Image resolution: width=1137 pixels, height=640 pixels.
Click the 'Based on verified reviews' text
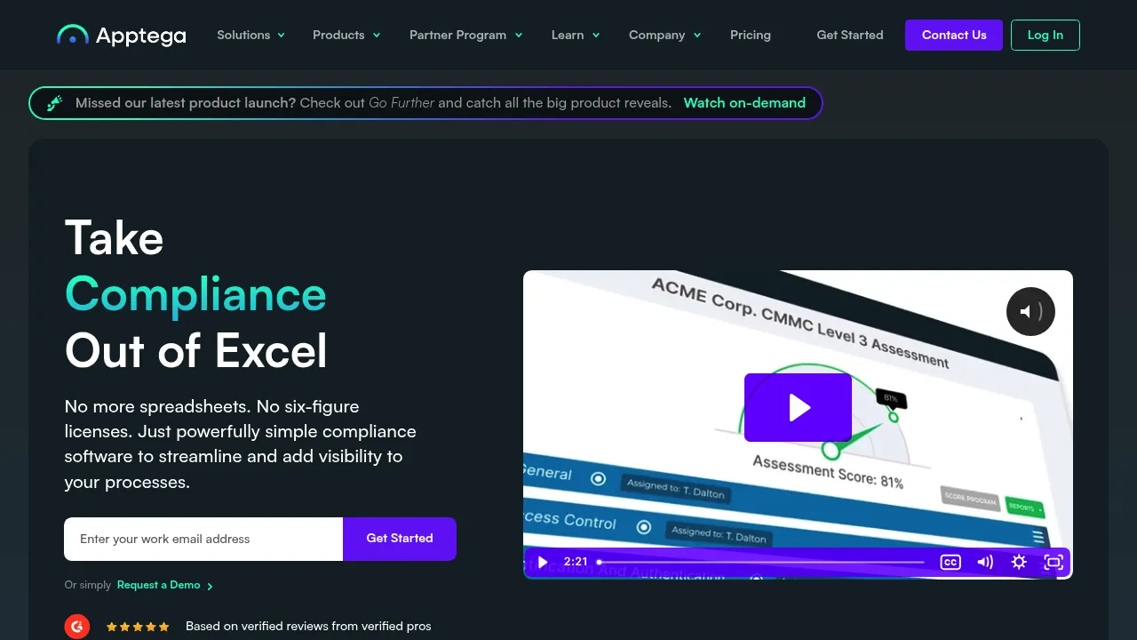[308, 627]
